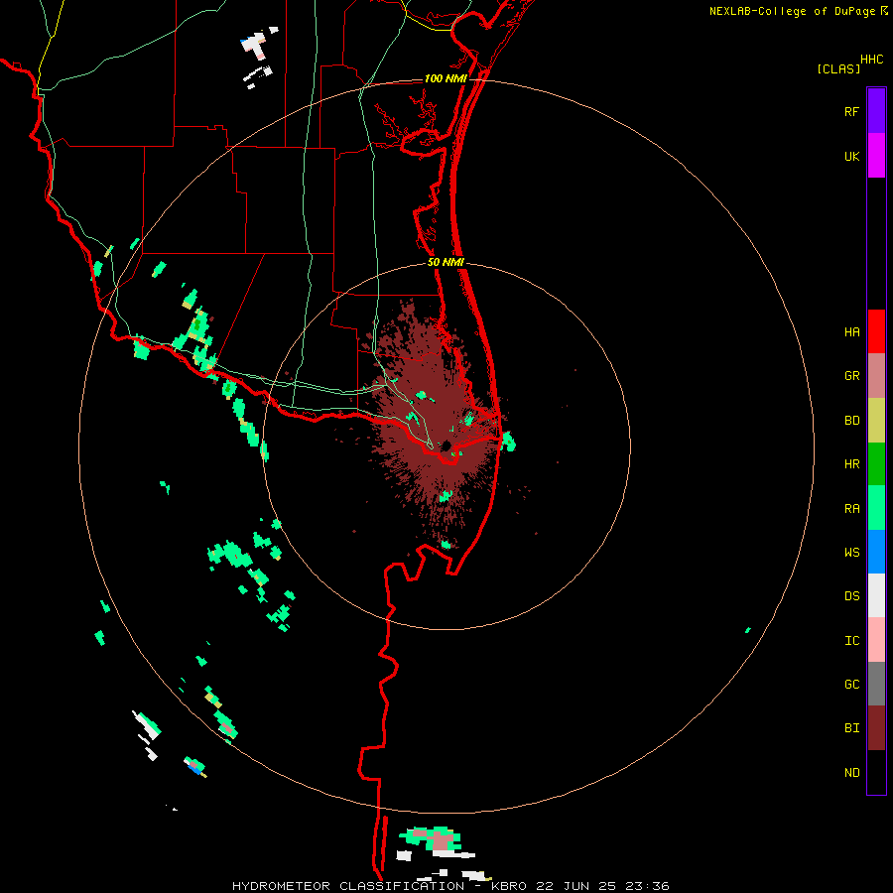Click the black radar site dot
The width and height of the screenshot is (893, 893).
pos(446,446)
